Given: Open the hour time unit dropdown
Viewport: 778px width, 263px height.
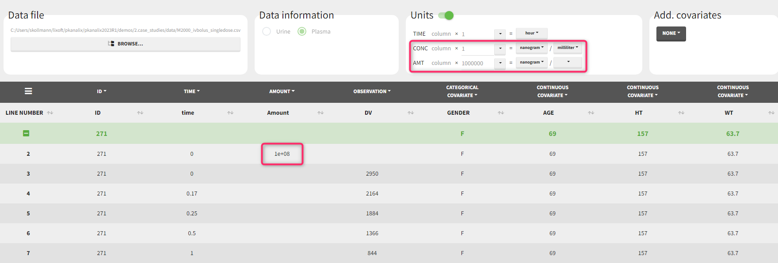Looking at the screenshot, I should point(531,33).
